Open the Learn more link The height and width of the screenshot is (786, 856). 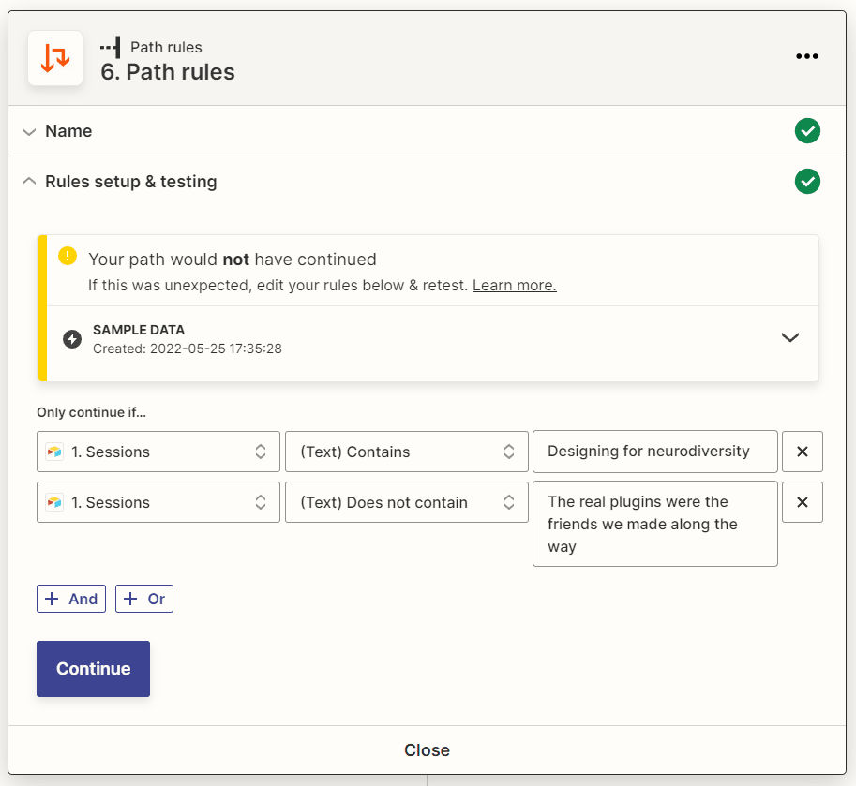click(x=514, y=286)
